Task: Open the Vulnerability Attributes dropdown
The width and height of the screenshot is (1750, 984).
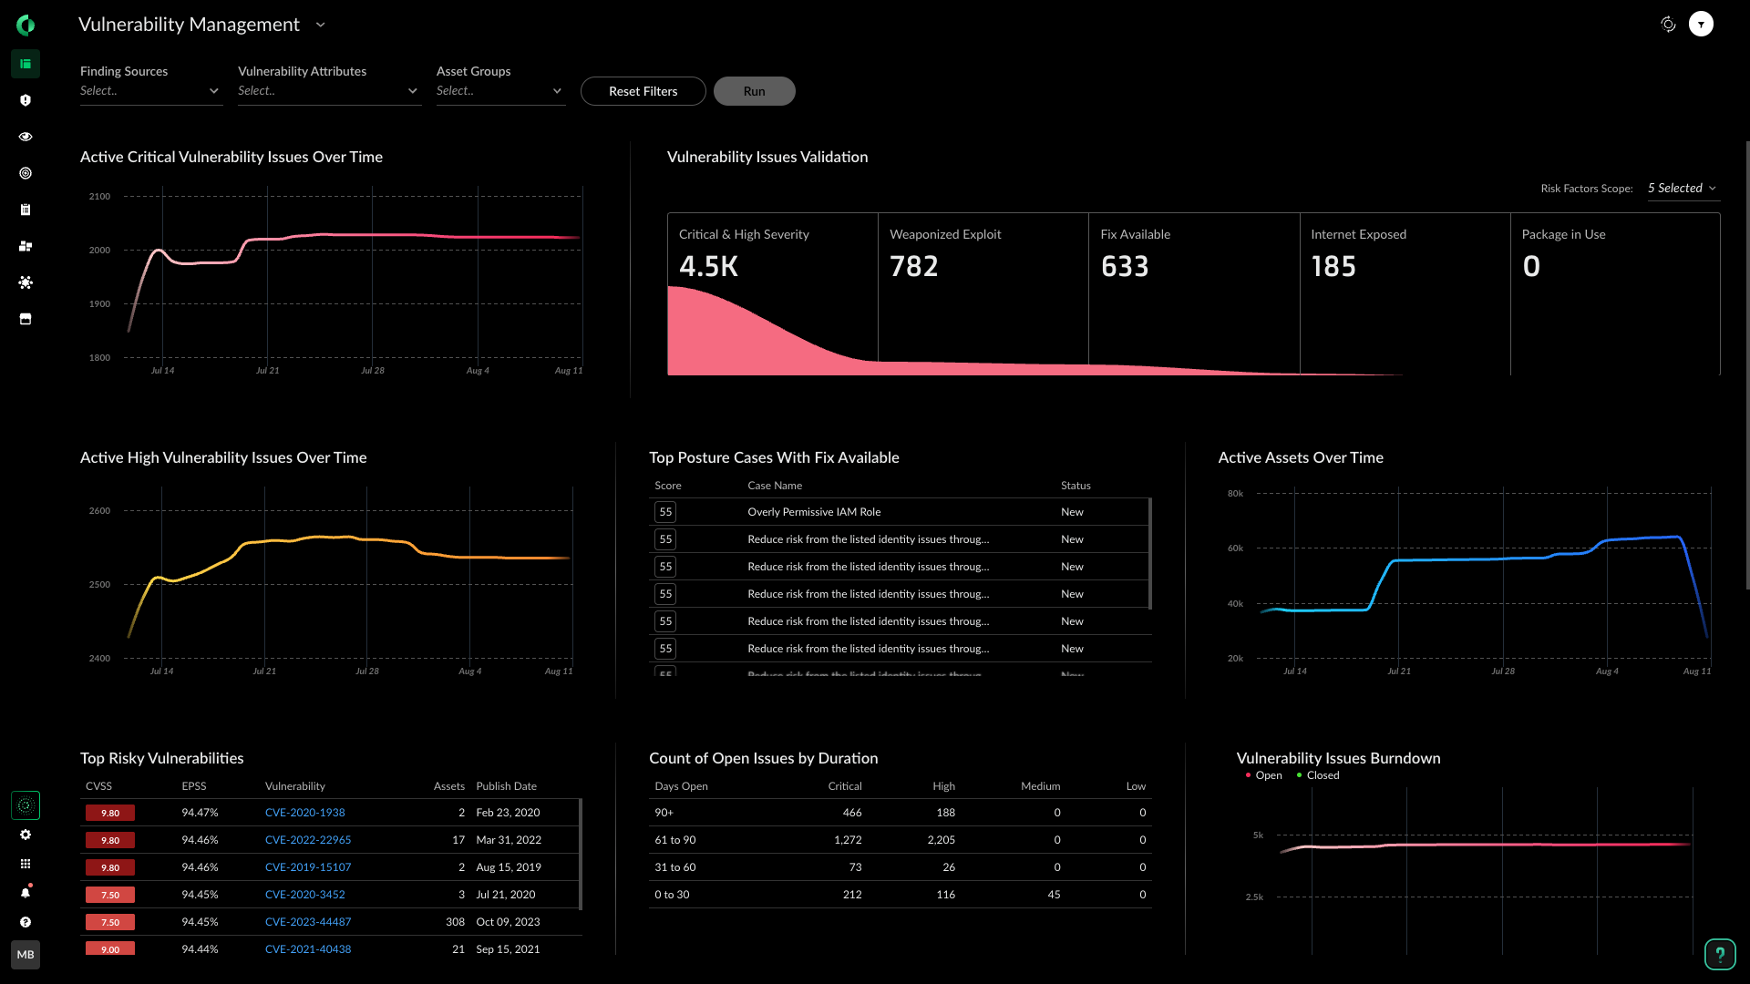Action: tap(328, 91)
